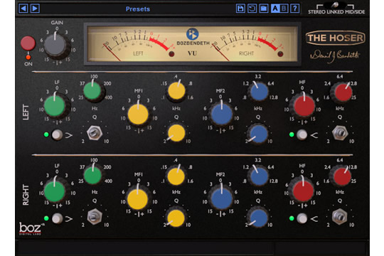Select the A comparison state
The width and height of the screenshot is (384, 256).
(x=275, y=9)
